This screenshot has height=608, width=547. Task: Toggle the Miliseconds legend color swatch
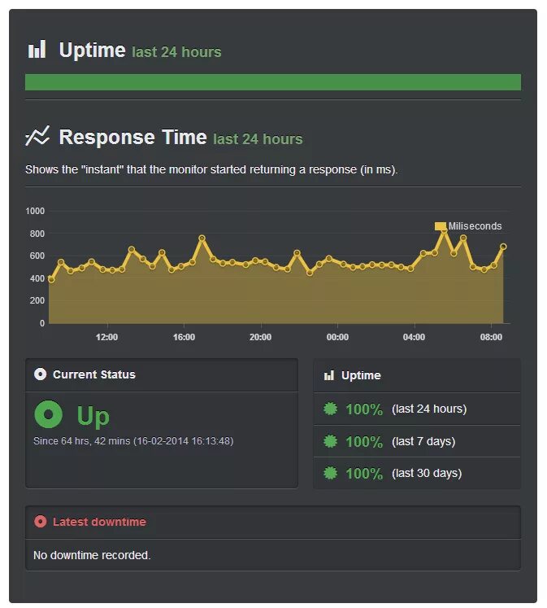pyautogui.click(x=441, y=226)
